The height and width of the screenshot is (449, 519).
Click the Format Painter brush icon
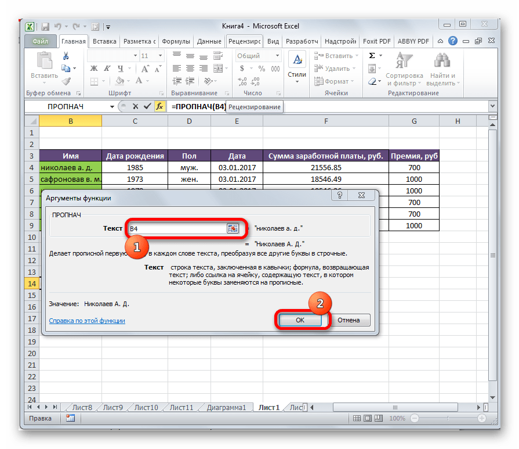click(x=67, y=81)
